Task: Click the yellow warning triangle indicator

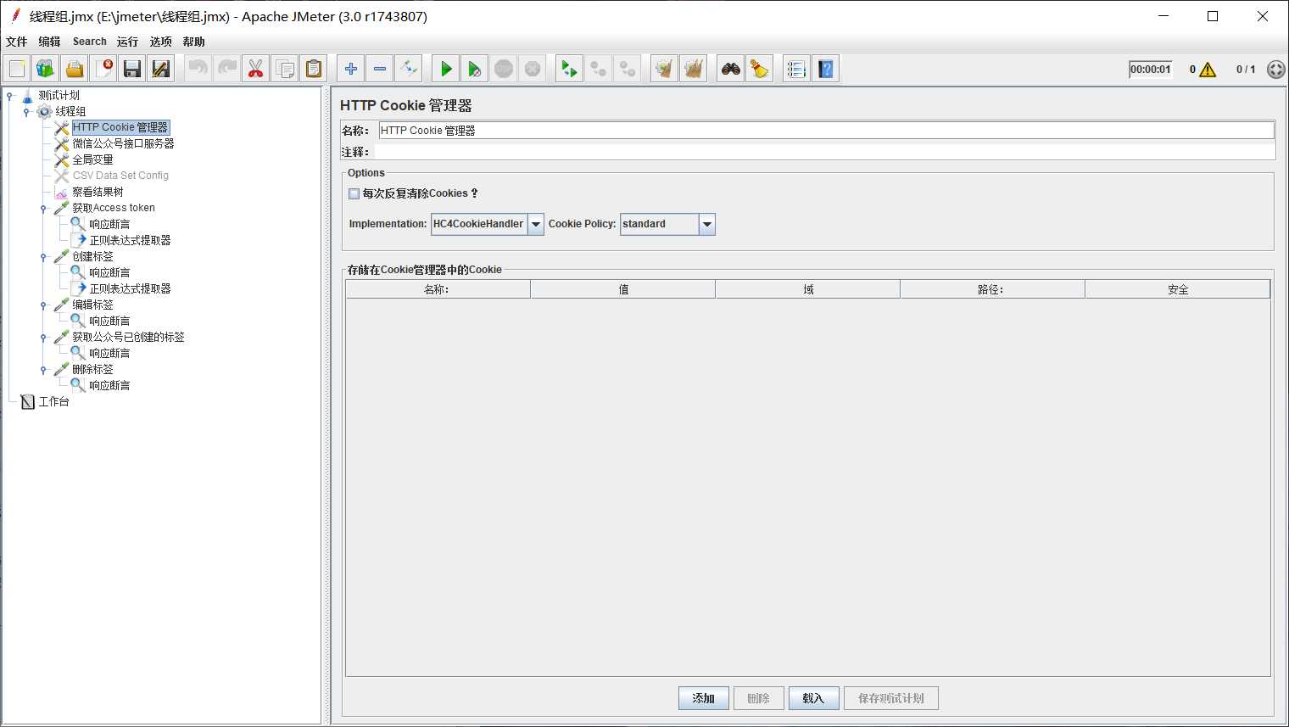Action: 1208,70
